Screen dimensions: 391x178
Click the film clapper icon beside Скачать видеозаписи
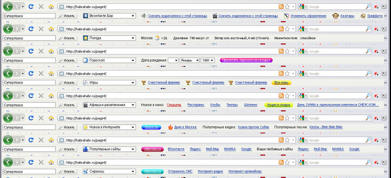(x=215, y=16)
